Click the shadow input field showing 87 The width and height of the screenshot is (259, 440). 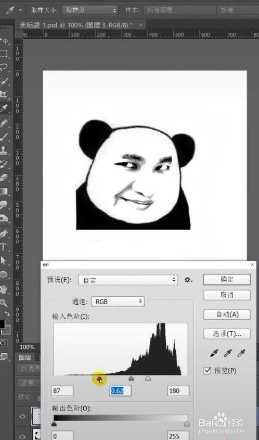coord(62,391)
